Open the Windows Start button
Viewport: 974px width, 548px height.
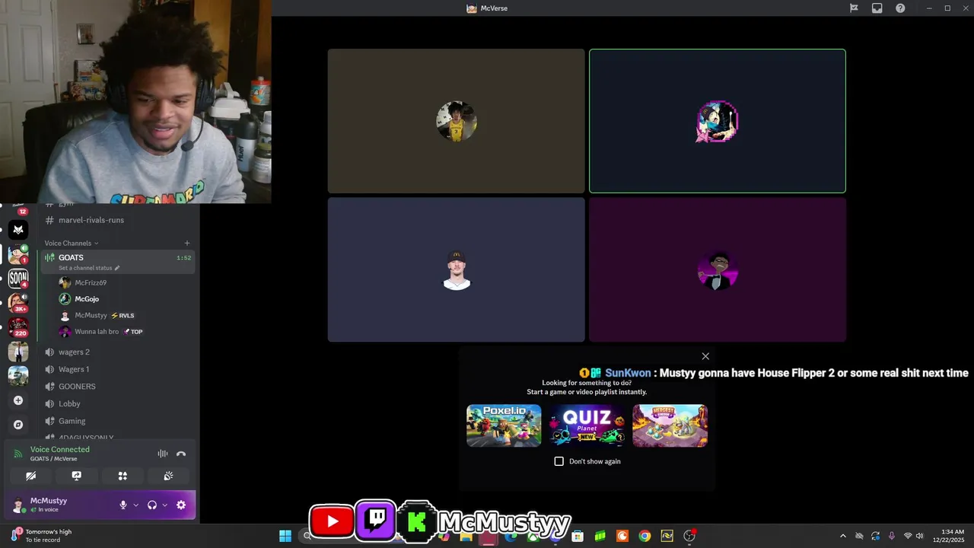[x=285, y=536]
